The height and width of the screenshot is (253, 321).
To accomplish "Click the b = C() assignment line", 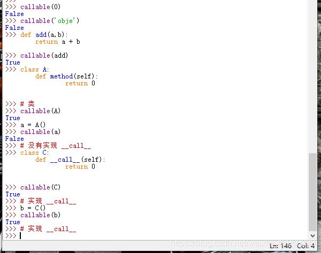I will [33, 208].
